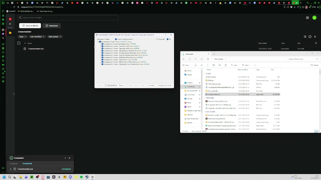321x180 pixels.
Task: Open the CreamInstaller help question mark
Action: pos(166,35)
